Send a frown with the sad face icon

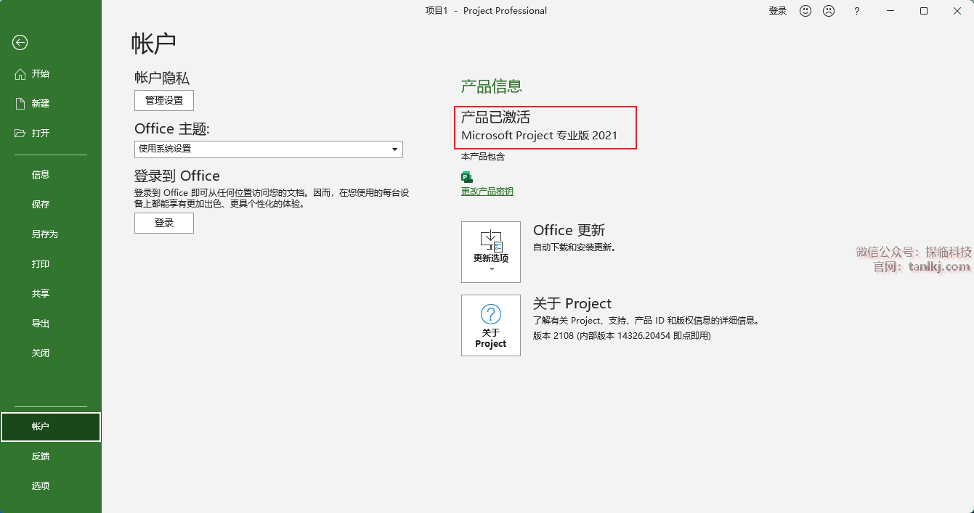coord(829,11)
